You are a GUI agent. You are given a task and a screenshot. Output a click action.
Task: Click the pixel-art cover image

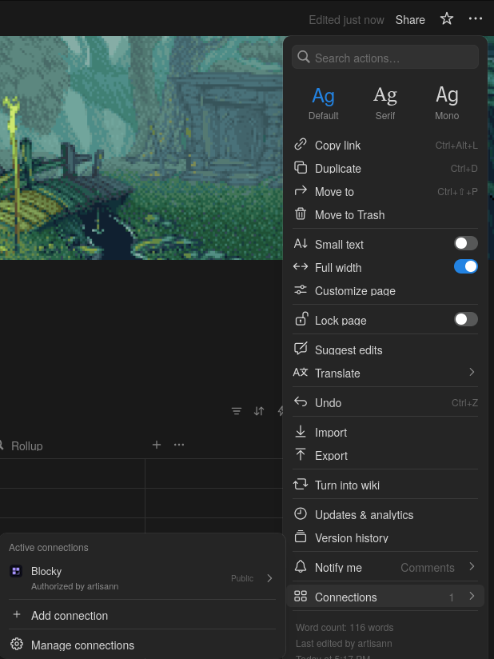[141, 147]
